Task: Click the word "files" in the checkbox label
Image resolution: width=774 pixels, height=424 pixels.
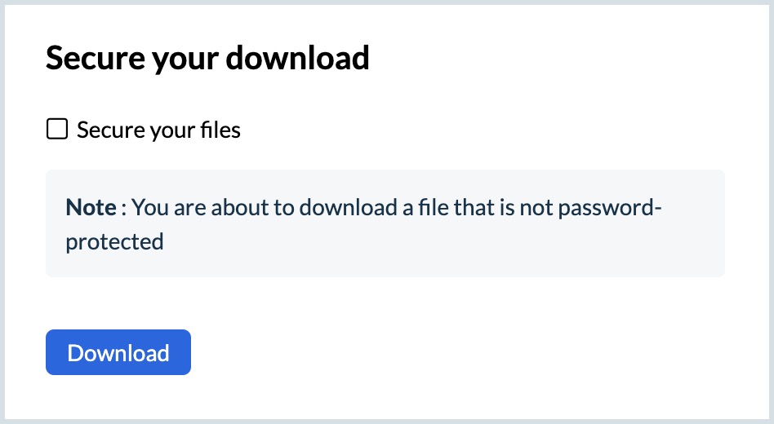Action: click(x=220, y=130)
